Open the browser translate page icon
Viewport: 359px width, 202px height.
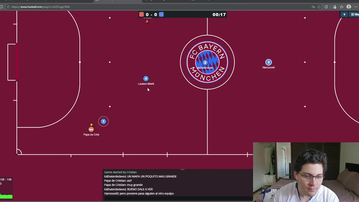[313, 7]
